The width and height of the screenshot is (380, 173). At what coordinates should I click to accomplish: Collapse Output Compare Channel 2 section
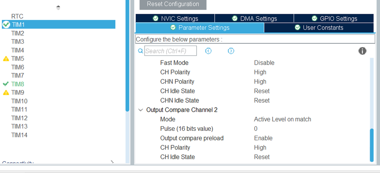(141, 110)
